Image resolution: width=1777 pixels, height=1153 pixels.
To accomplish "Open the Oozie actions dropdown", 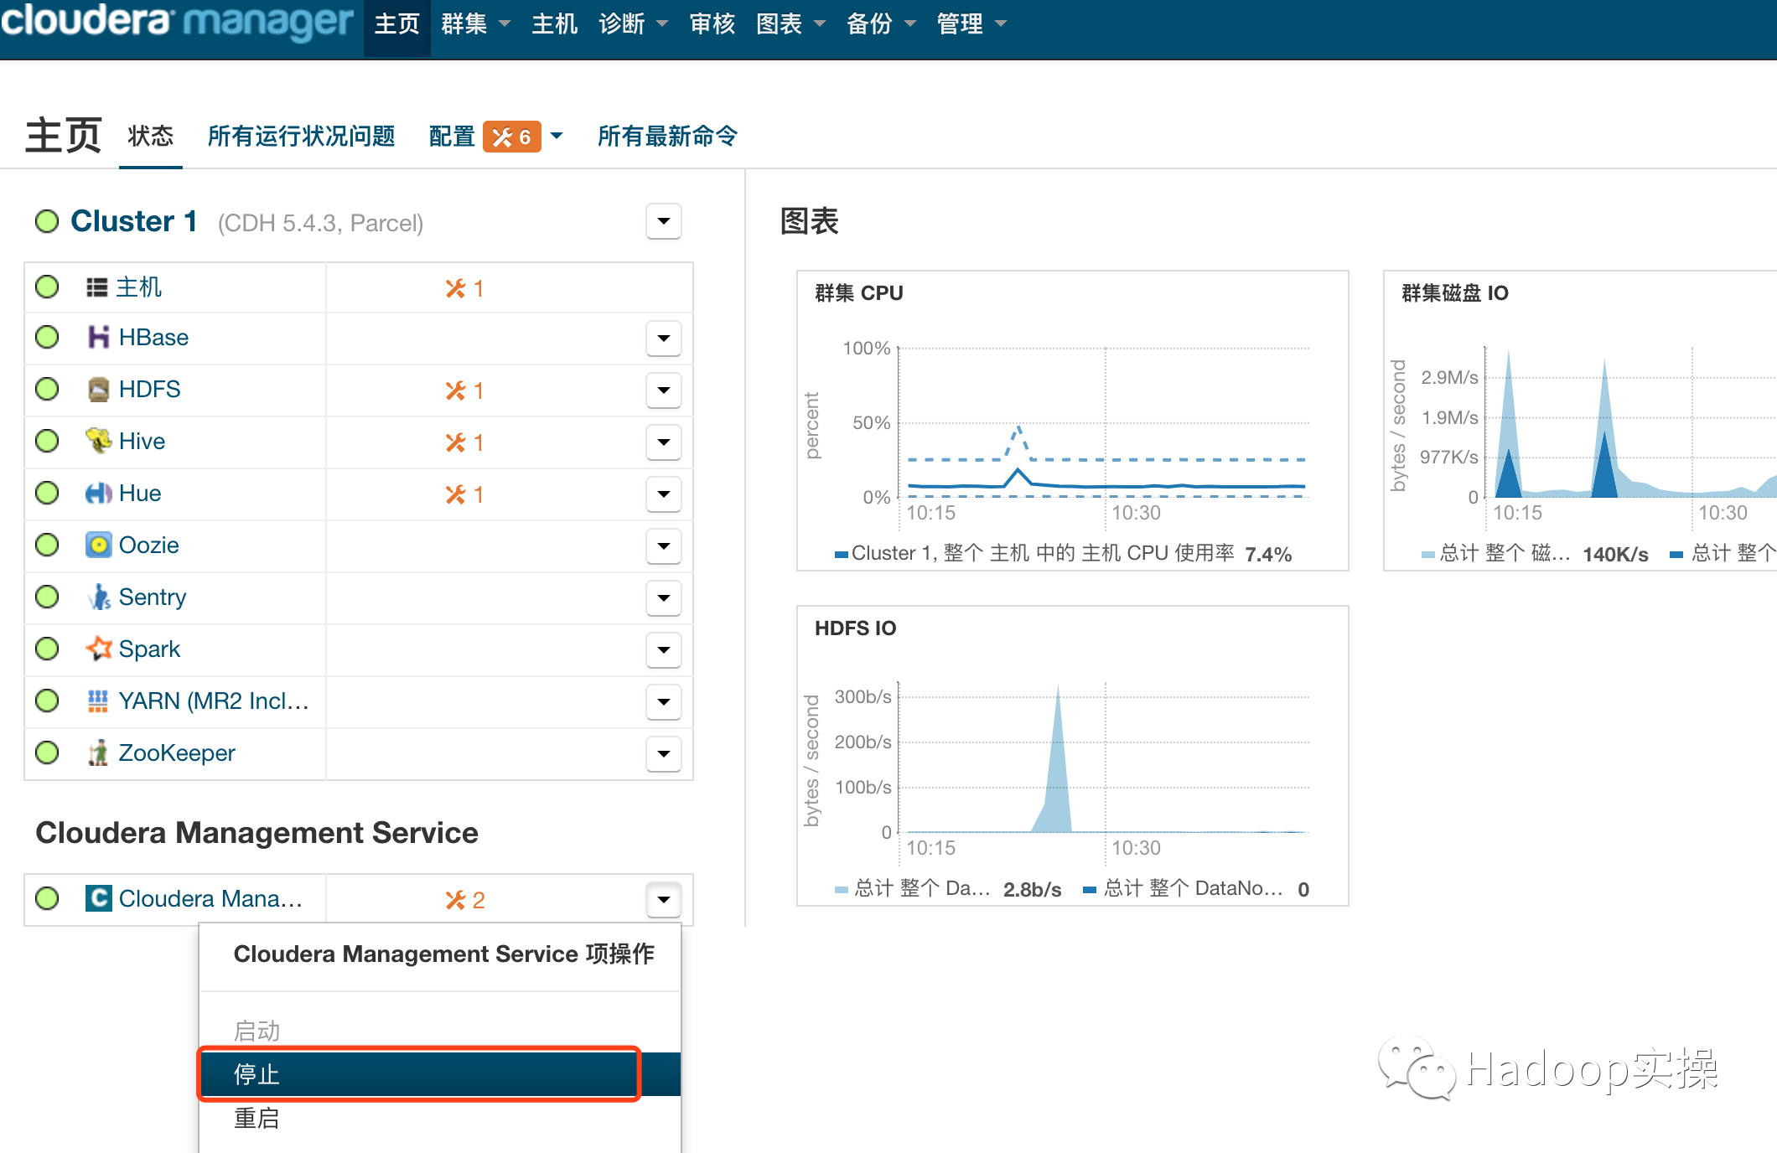I will click(x=664, y=546).
